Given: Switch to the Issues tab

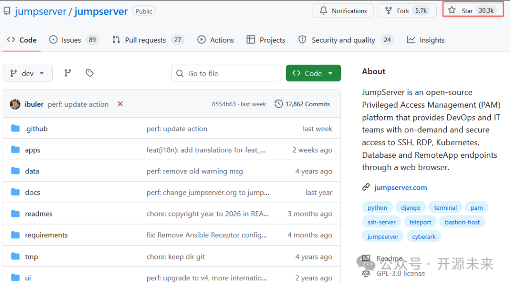Looking at the screenshot, I should click(x=69, y=40).
